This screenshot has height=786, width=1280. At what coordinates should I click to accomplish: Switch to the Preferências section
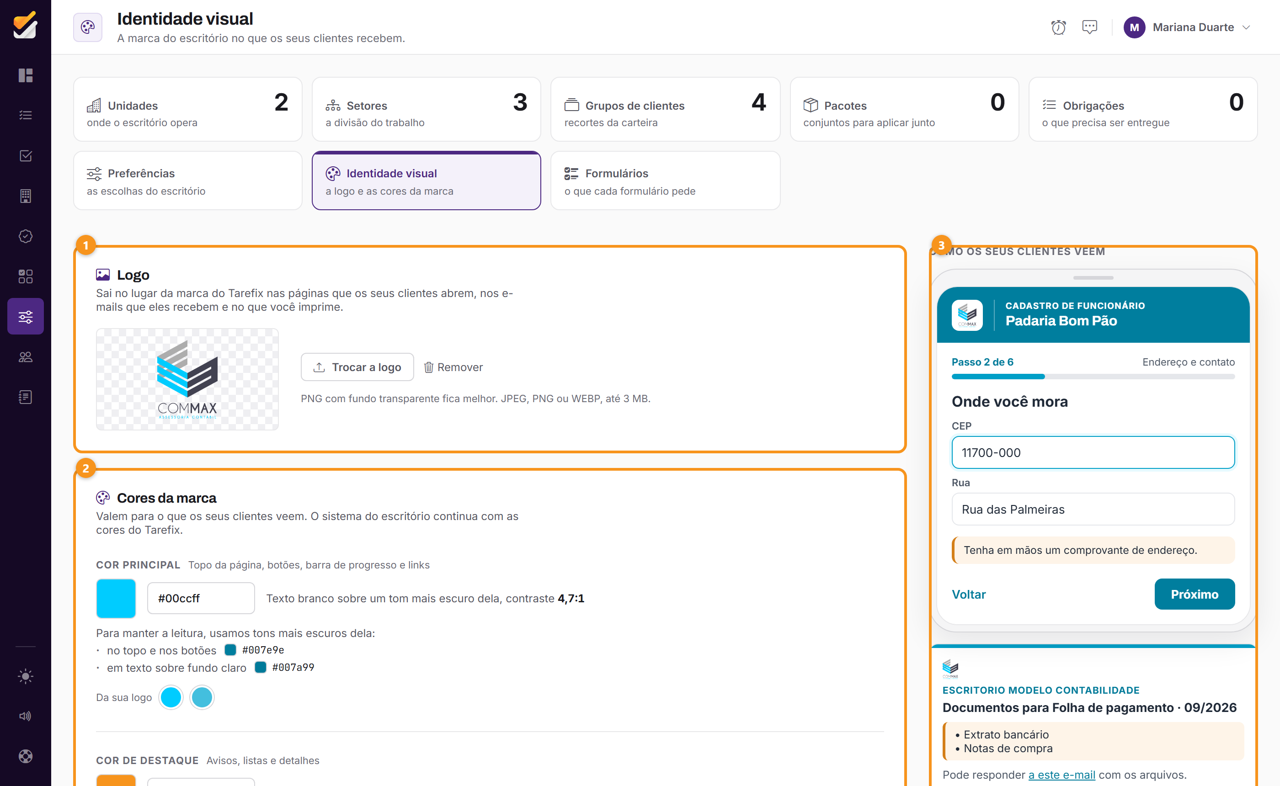point(188,181)
